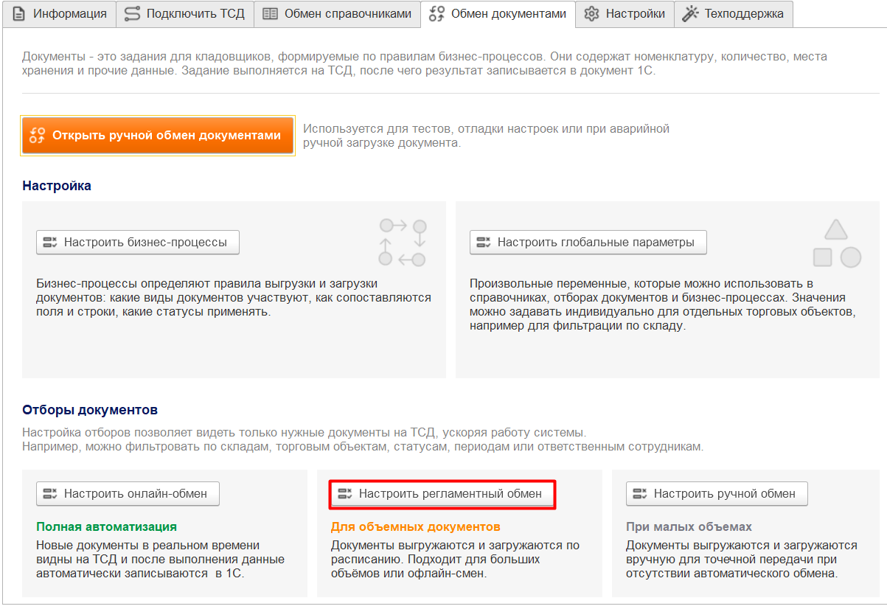Screen dimensions: 887x609
Task: Click the gray 'При малых объемах' heading
Action: point(689,526)
